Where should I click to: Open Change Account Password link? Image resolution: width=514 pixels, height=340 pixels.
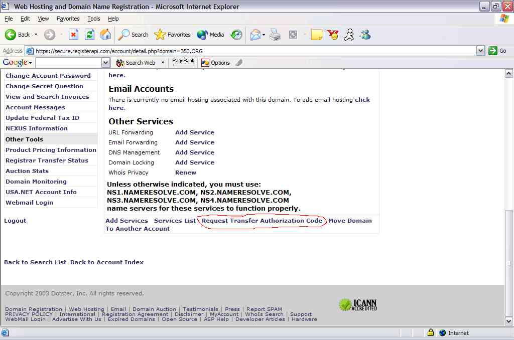pos(48,76)
